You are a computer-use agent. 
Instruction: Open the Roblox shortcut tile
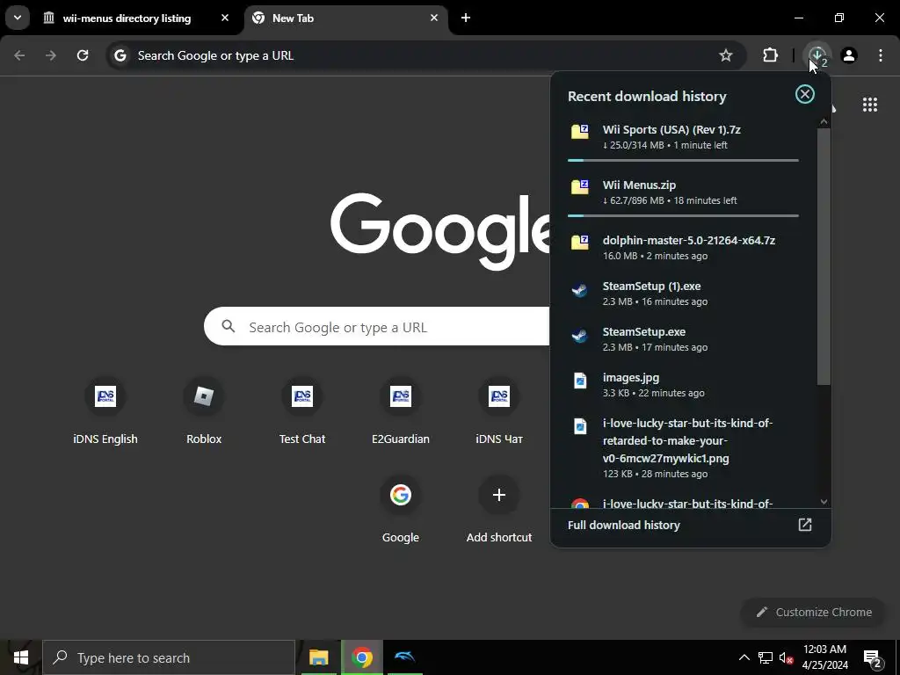(x=204, y=396)
